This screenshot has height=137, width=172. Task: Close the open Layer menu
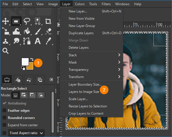[x=66, y=4]
